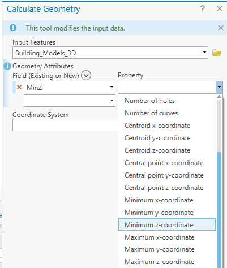Pick Centroid x-coordinate property
The image size is (227, 268).
(x=157, y=126)
